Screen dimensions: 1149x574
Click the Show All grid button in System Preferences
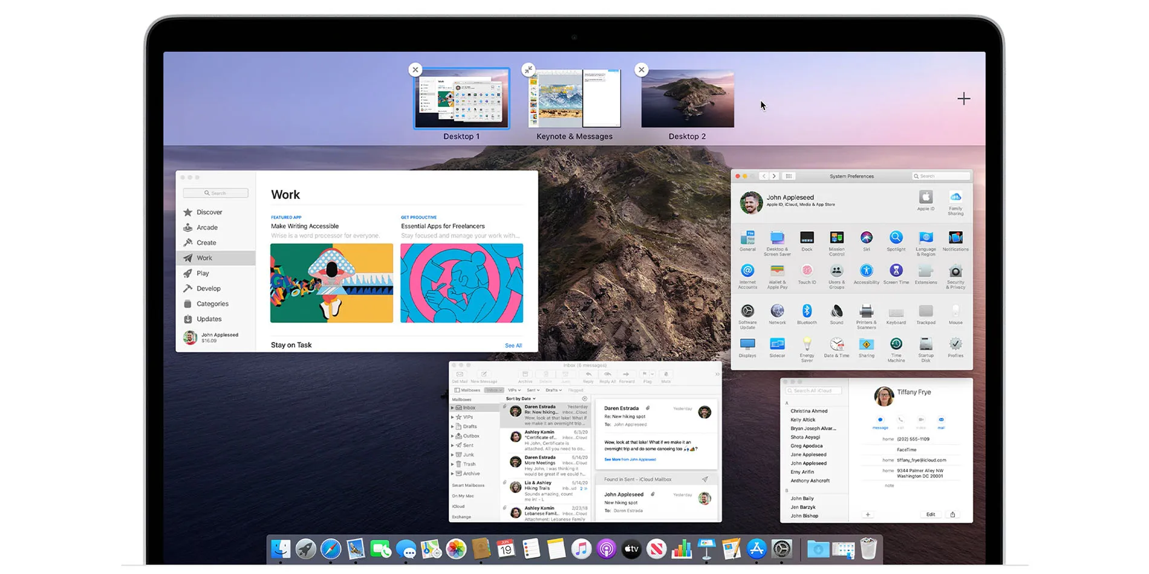click(x=789, y=176)
